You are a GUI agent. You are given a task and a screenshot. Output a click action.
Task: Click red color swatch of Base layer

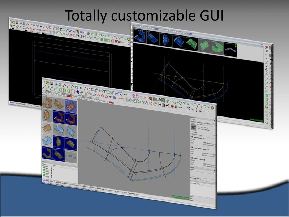tap(52, 169)
